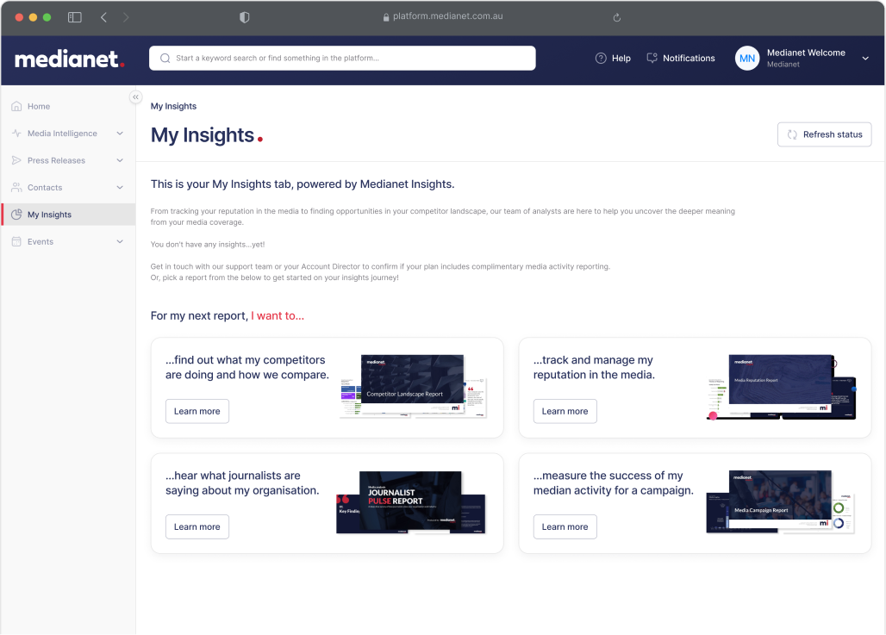Expand the Press Releases menu chevron
886x635 pixels.
(121, 160)
